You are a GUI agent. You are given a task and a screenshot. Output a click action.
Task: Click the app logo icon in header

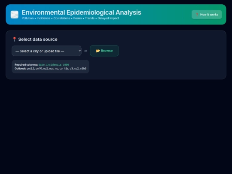tap(15, 15)
